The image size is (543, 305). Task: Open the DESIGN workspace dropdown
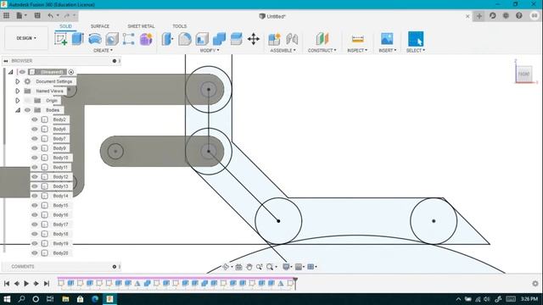tap(26, 38)
